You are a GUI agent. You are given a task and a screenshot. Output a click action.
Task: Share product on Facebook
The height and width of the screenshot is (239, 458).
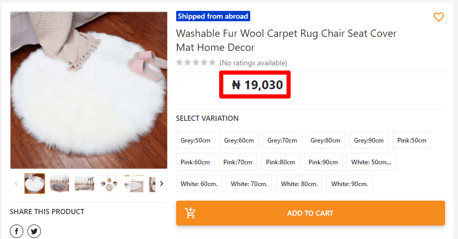click(x=16, y=231)
